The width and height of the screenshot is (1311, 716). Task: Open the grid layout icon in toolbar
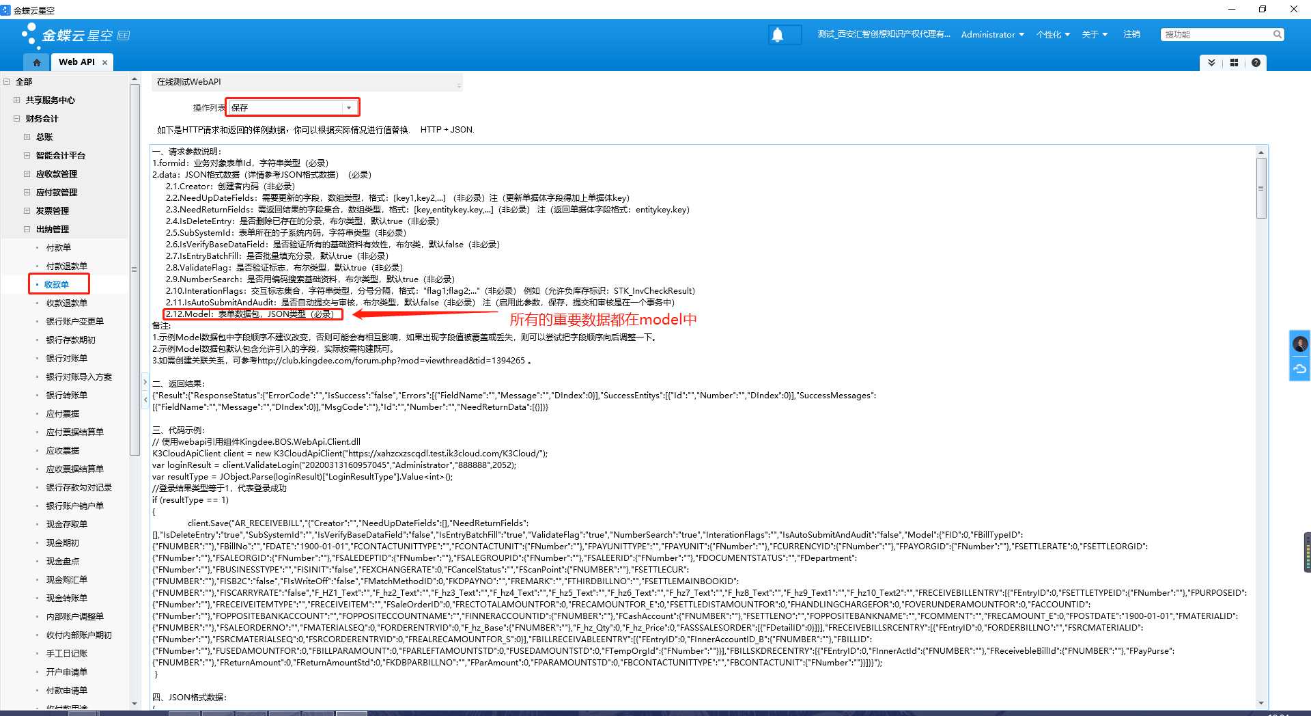(1234, 63)
